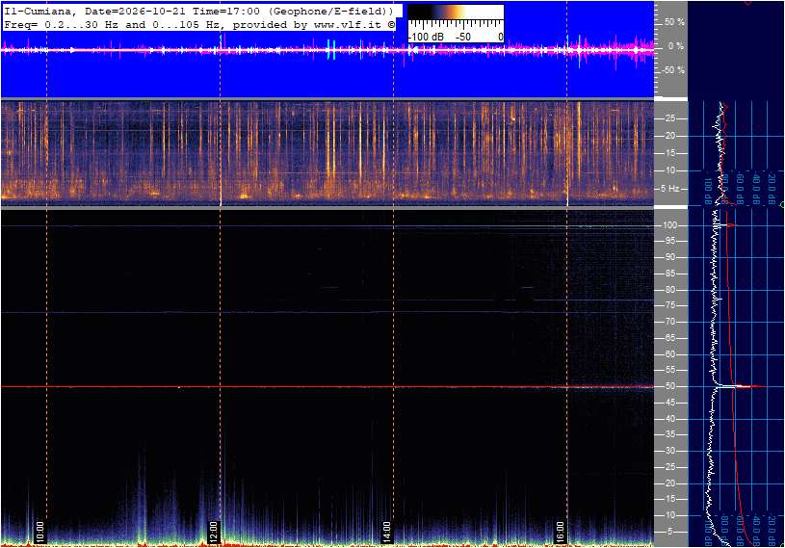Click the 100 tick on the 0-105 Hz axis
Screen dimensions: 785x548
669,225
